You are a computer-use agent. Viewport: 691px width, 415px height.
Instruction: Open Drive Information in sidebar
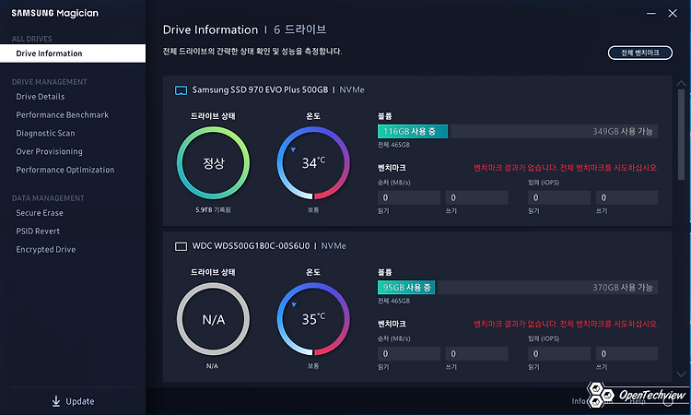point(73,53)
